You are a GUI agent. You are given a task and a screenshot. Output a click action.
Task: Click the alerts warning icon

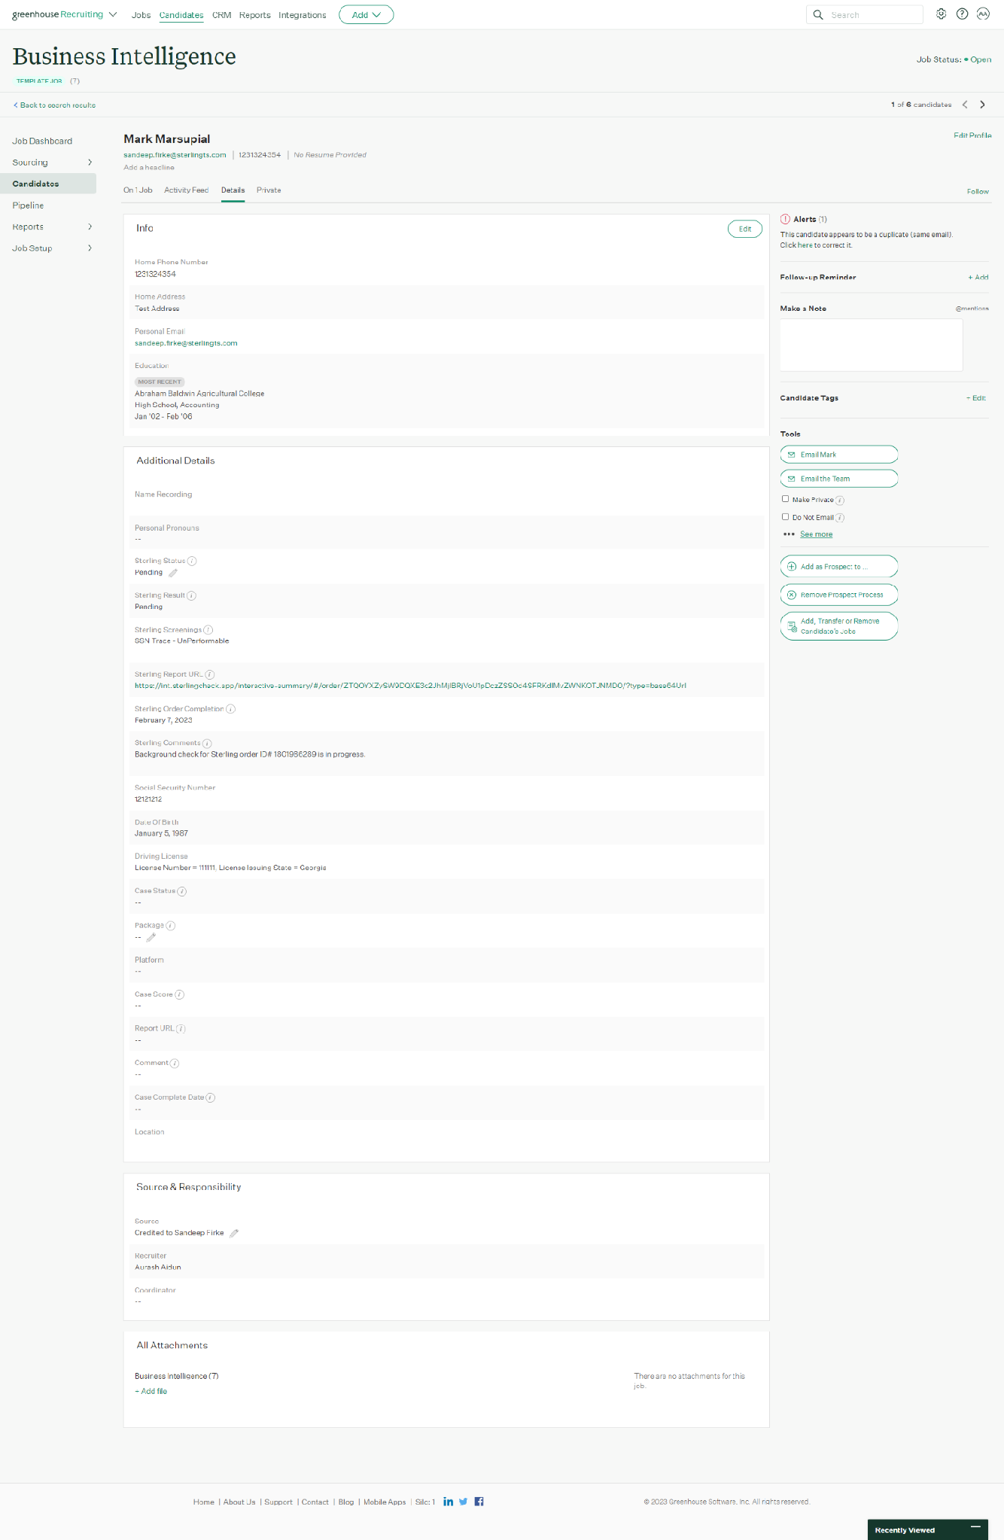point(785,219)
